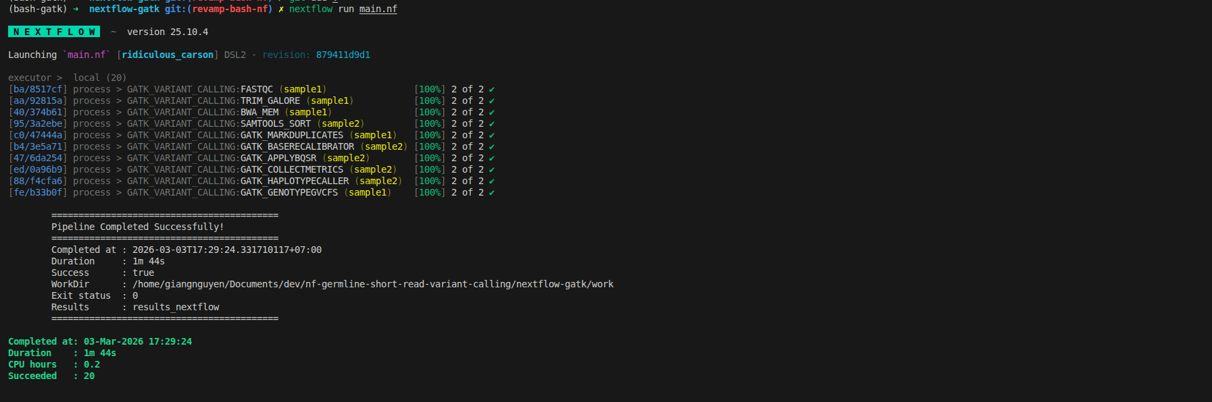The height and width of the screenshot is (402, 1212).
Task: Click the WorkDir path ending in nextflow-gatk/work
Action: (x=373, y=284)
